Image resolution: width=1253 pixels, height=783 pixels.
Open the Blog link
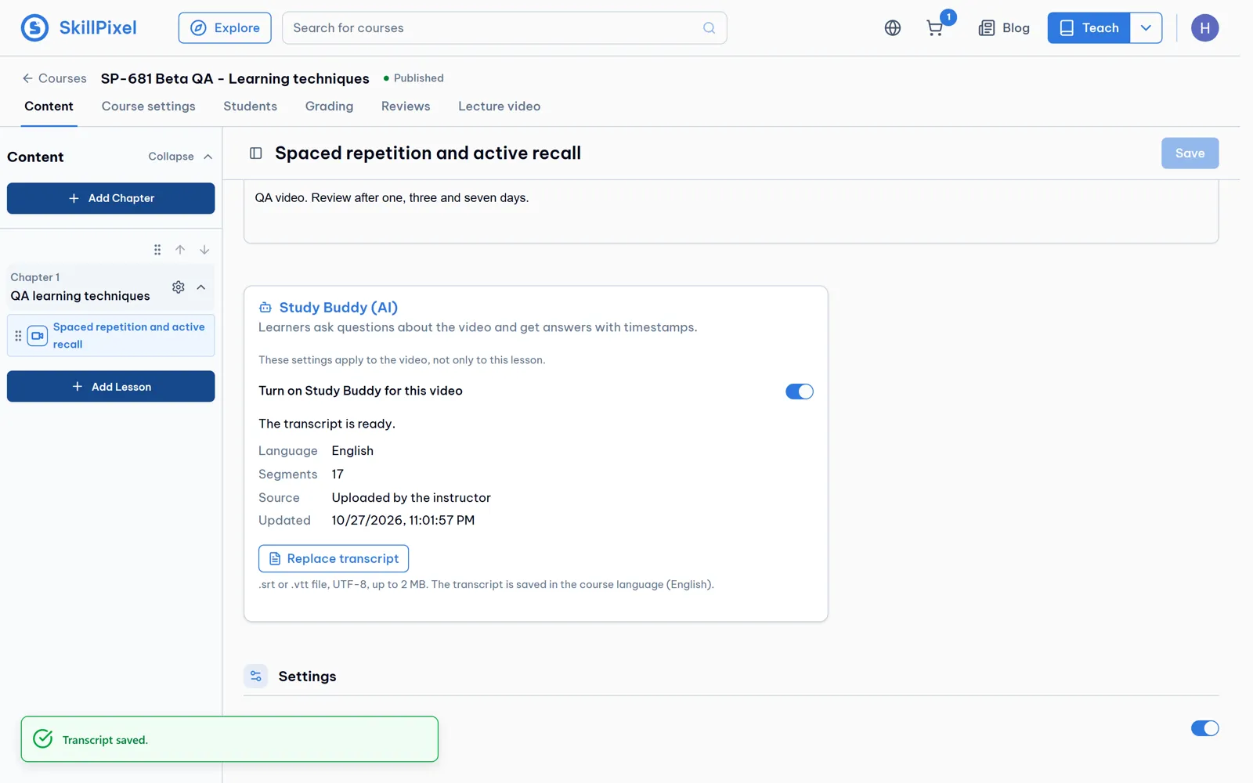point(1004,28)
